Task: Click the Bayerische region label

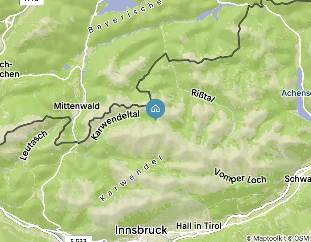Action: click(x=125, y=17)
